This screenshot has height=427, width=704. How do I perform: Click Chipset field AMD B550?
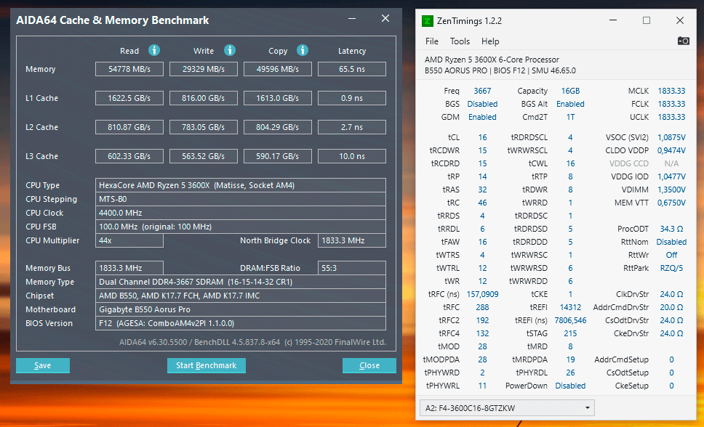click(241, 296)
